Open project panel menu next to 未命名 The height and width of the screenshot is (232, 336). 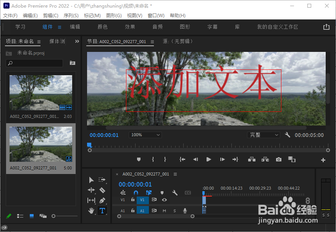pyautogui.click(x=39, y=42)
